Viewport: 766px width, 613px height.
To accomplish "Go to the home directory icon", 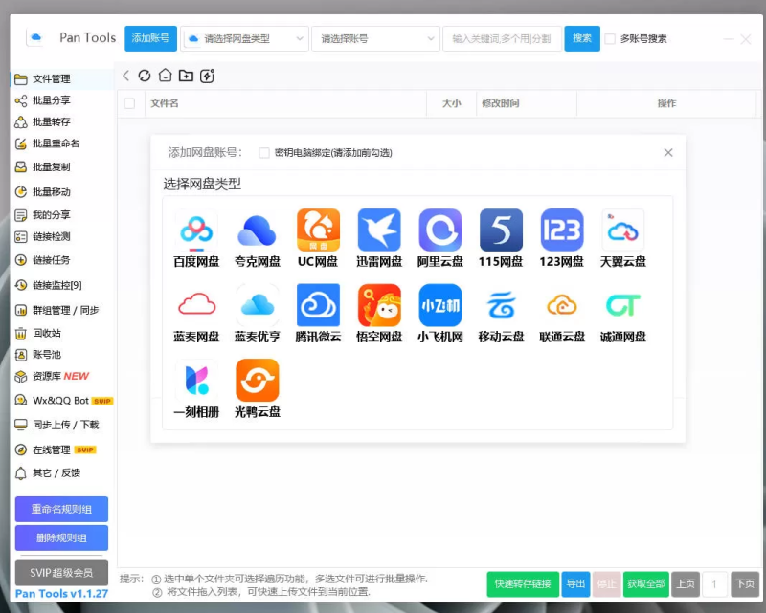I will coord(166,76).
